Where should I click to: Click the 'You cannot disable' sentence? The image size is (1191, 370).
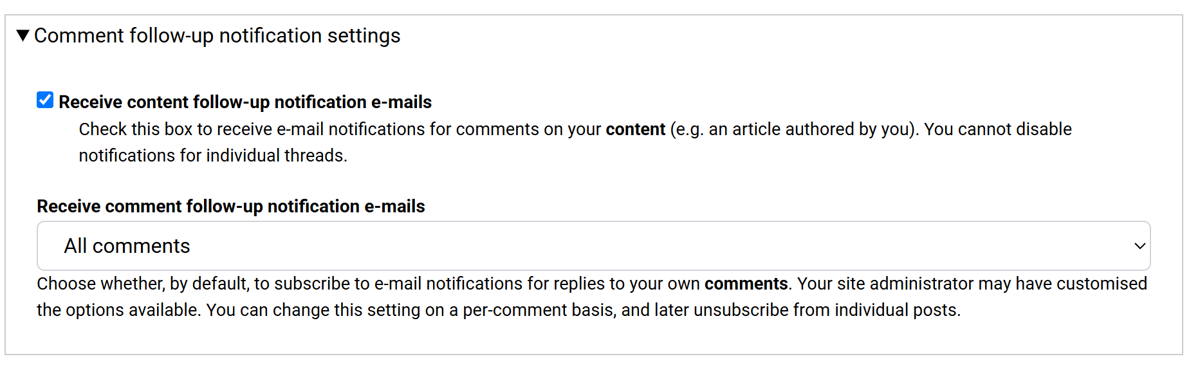click(998, 129)
